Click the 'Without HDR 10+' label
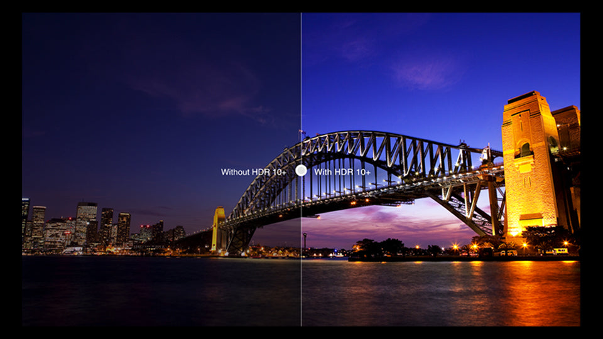This screenshot has width=603, height=339. pyautogui.click(x=253, y=172)
